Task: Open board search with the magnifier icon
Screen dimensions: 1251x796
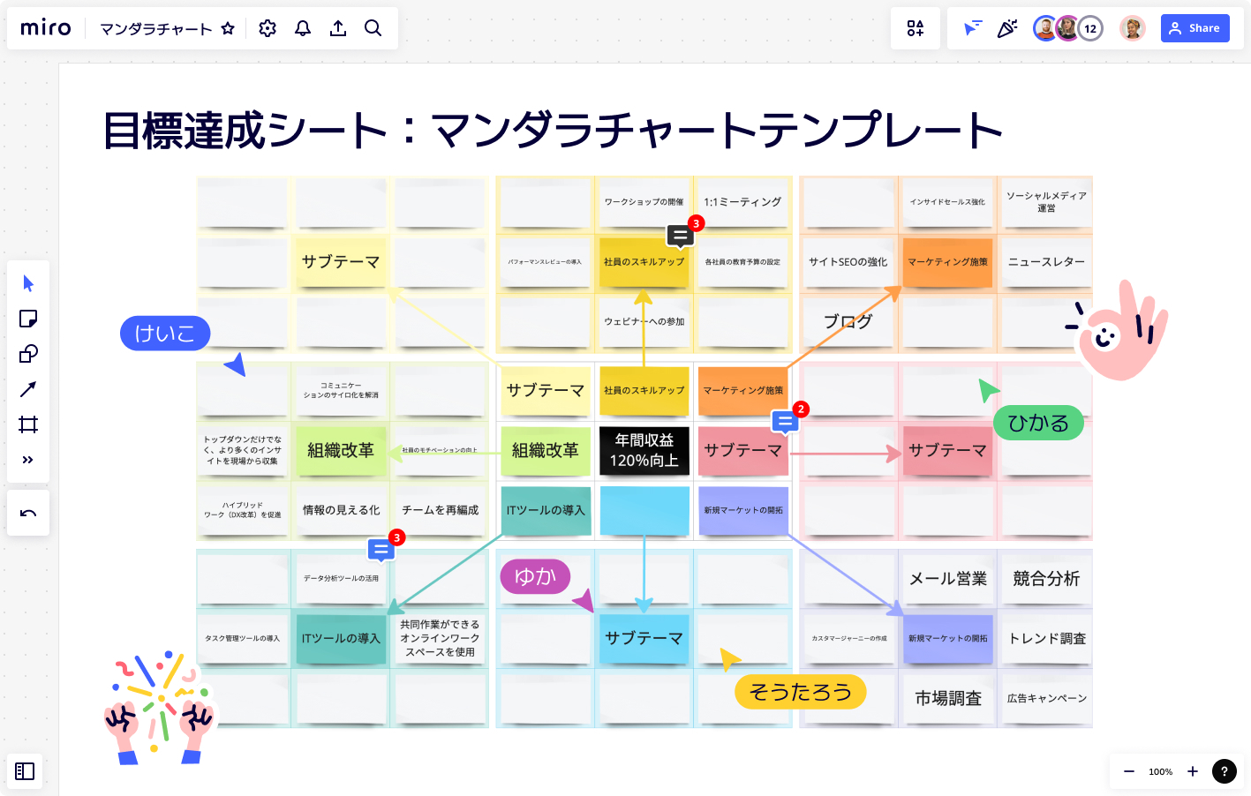Action: coord(373,27)
